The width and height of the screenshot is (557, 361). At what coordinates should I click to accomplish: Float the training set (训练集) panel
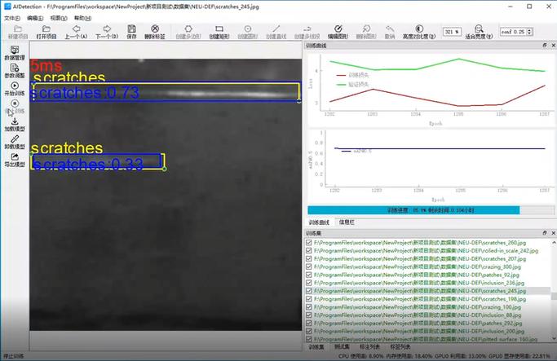coord(545,233)
